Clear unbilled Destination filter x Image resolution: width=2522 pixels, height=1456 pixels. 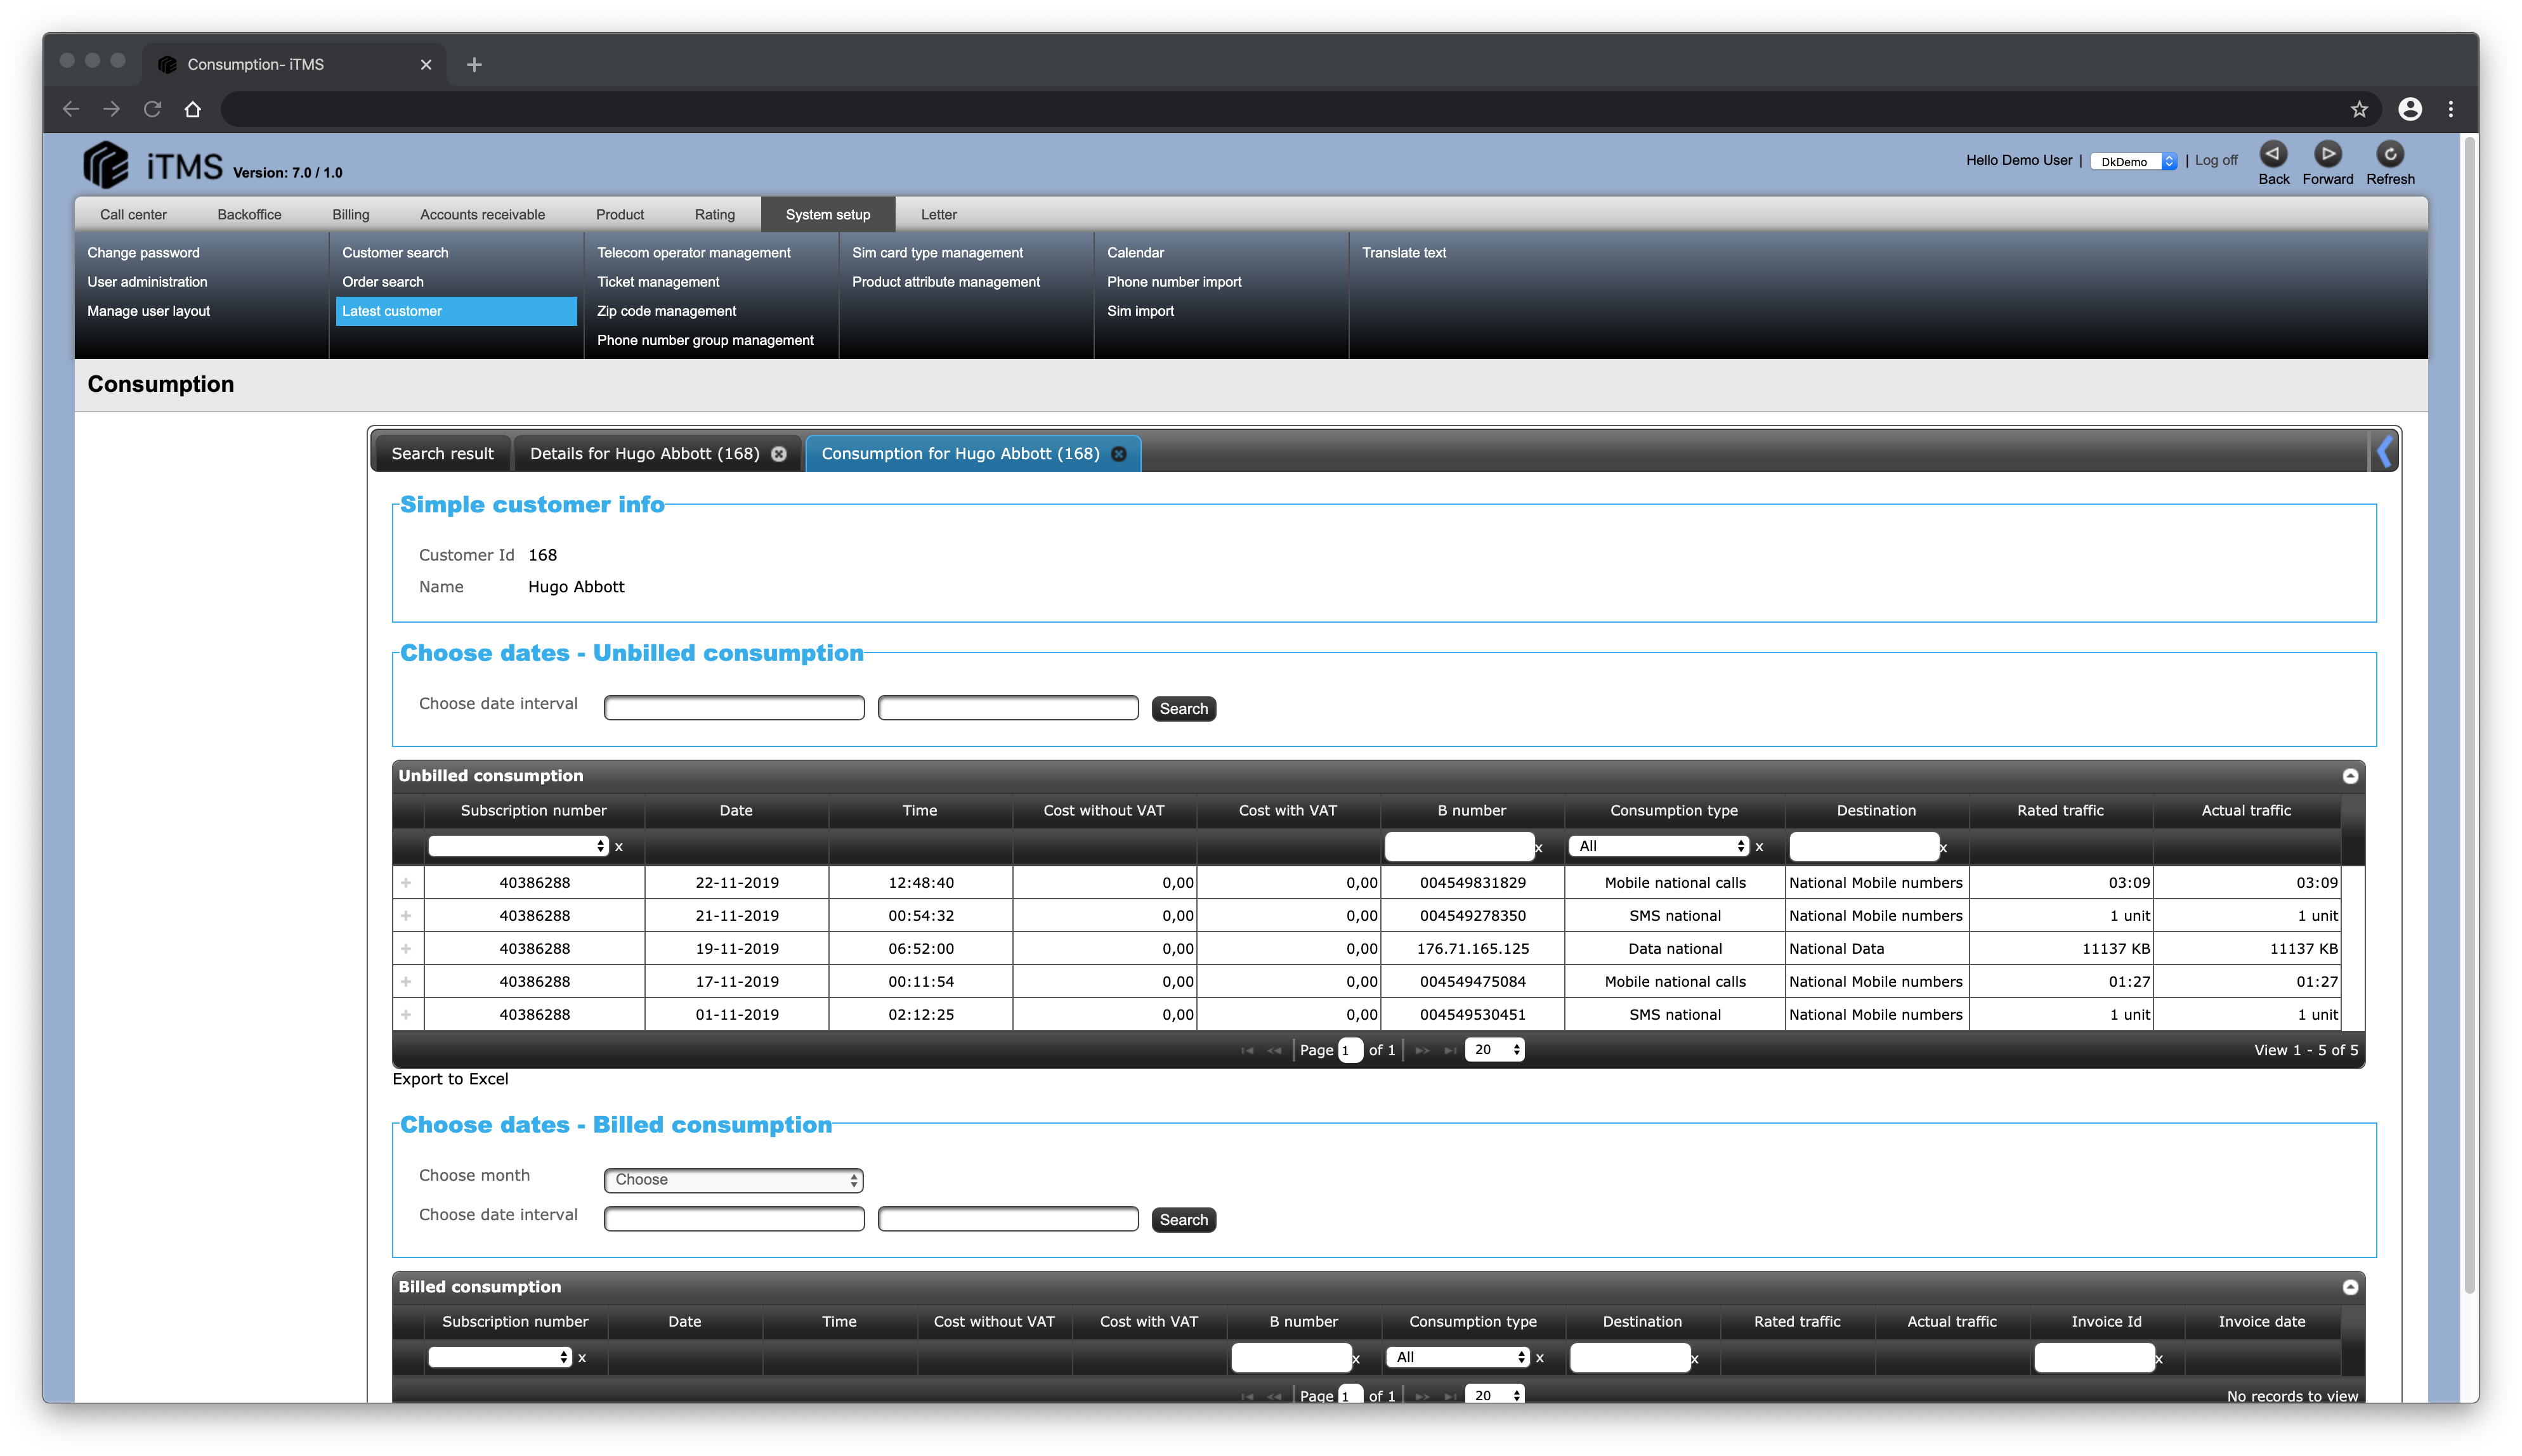[1943, 849]
